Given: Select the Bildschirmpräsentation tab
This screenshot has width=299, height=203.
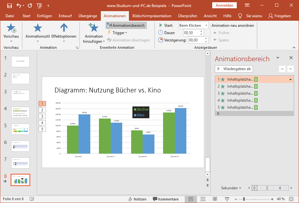Looking at the screenshot, I should (152, 16).
